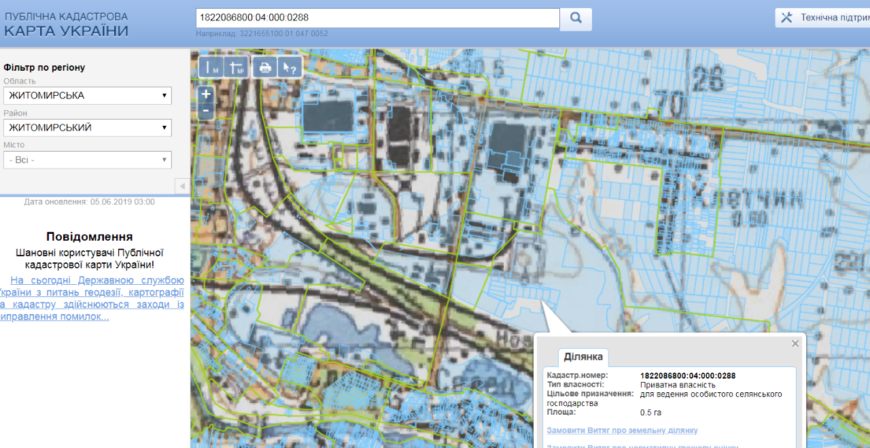Click cadastral number value 1822086800:04:000:0288 in popup
The height and width of the screenshot is (448, 870).
point(688,376)
